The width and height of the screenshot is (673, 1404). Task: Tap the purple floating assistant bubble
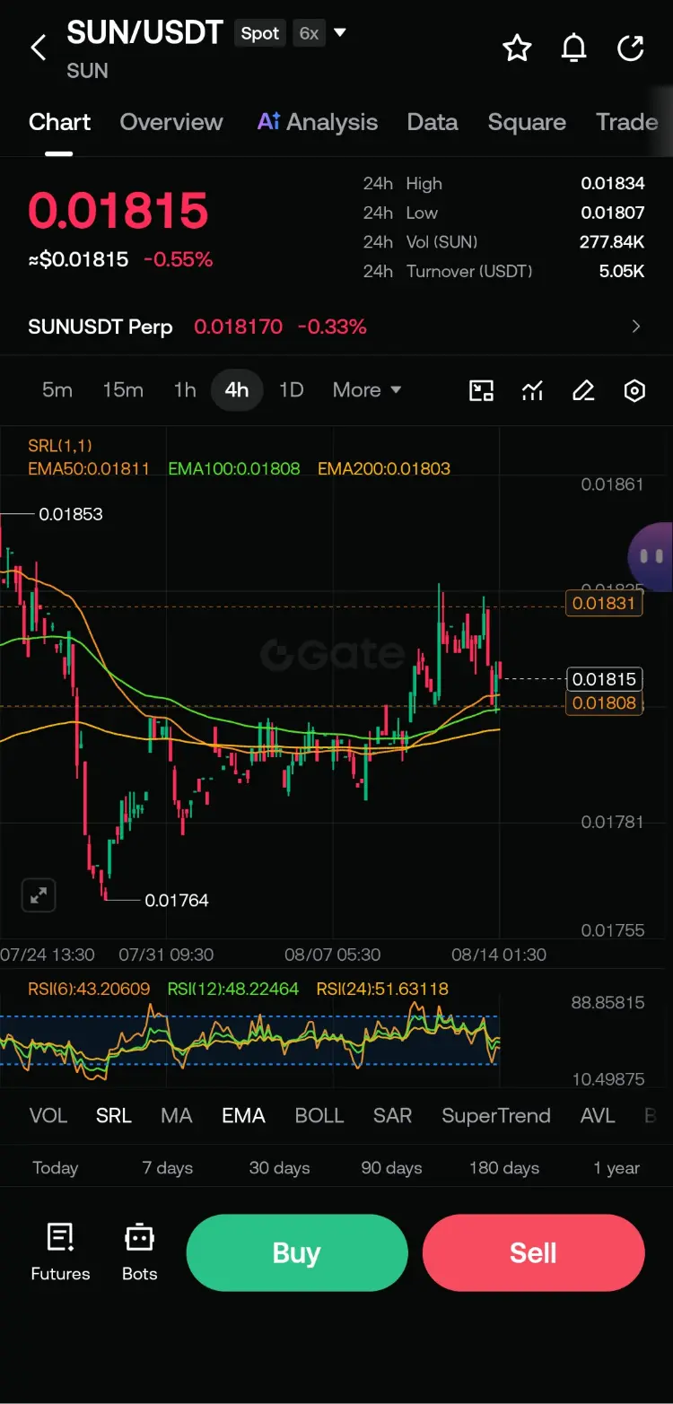coord(651,557)
